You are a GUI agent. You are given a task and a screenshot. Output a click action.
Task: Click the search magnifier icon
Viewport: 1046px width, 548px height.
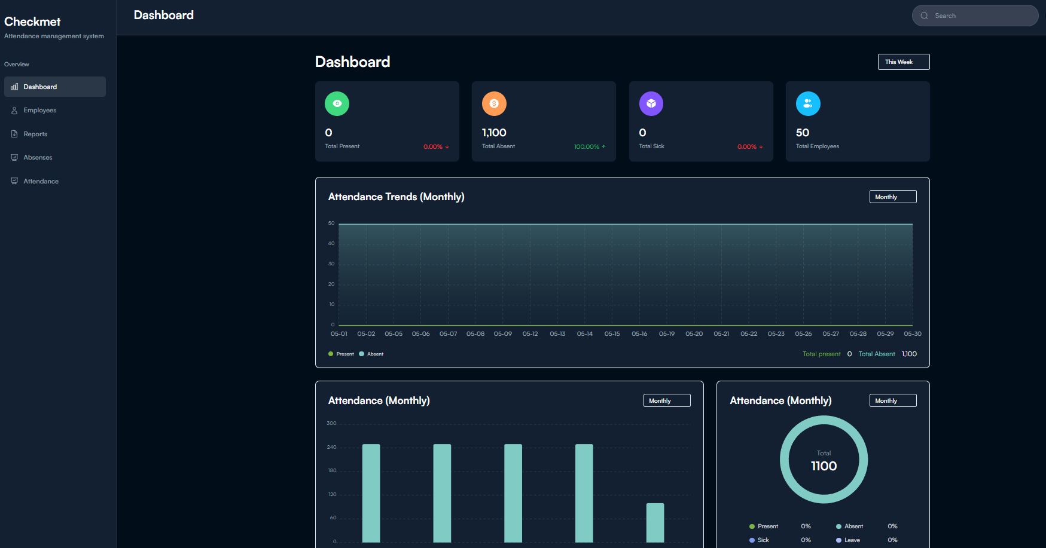(x=924, y=16)
